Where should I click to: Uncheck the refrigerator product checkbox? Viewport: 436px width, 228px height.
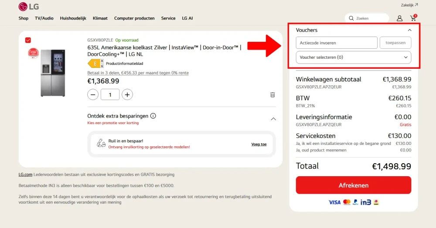pos(28,40)
